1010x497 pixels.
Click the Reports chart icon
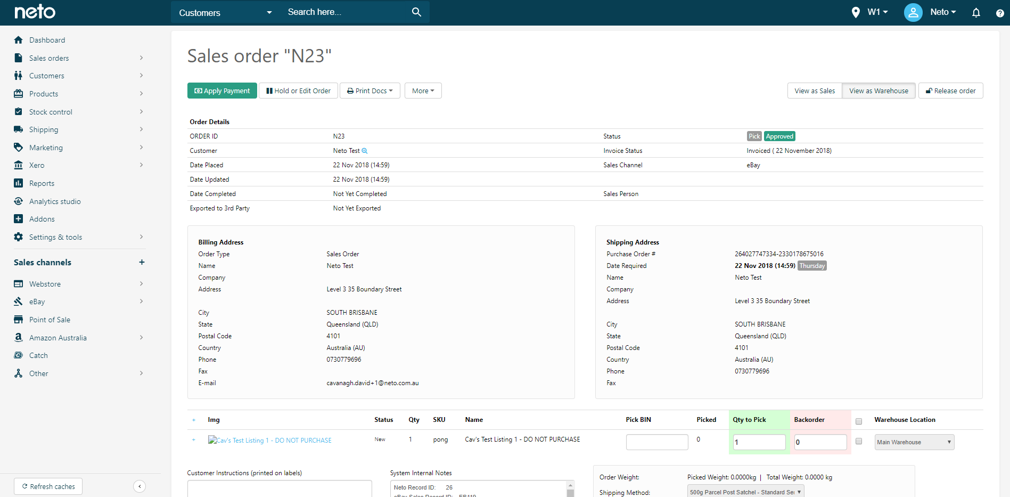point(19,183)
